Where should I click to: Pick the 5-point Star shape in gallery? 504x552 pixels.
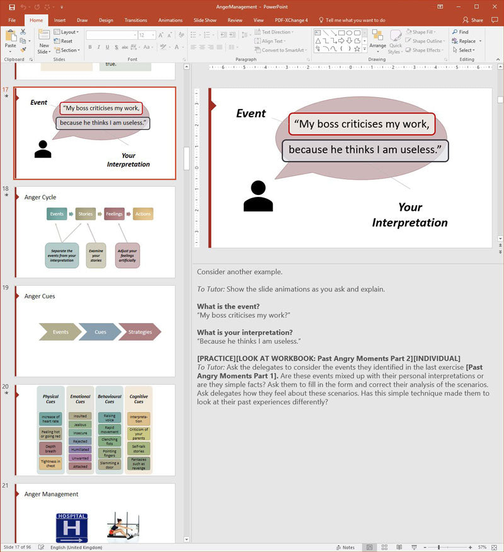(357, 49)
